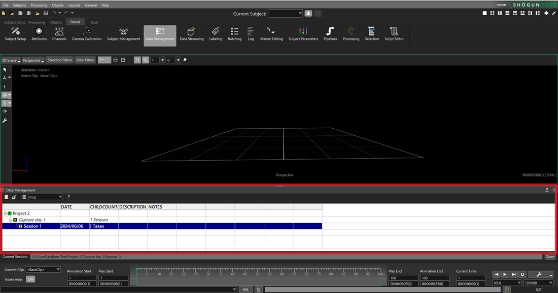The image size is (558, 293).
Task: Open the Camera Calibration panel
Action: click(87, 34)
